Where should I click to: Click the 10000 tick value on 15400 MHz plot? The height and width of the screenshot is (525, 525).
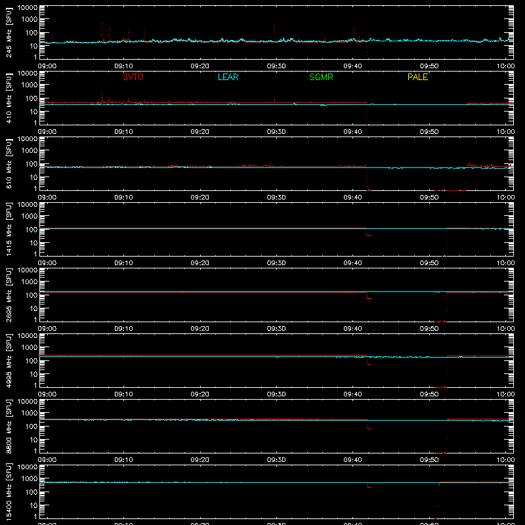(28, 467)
